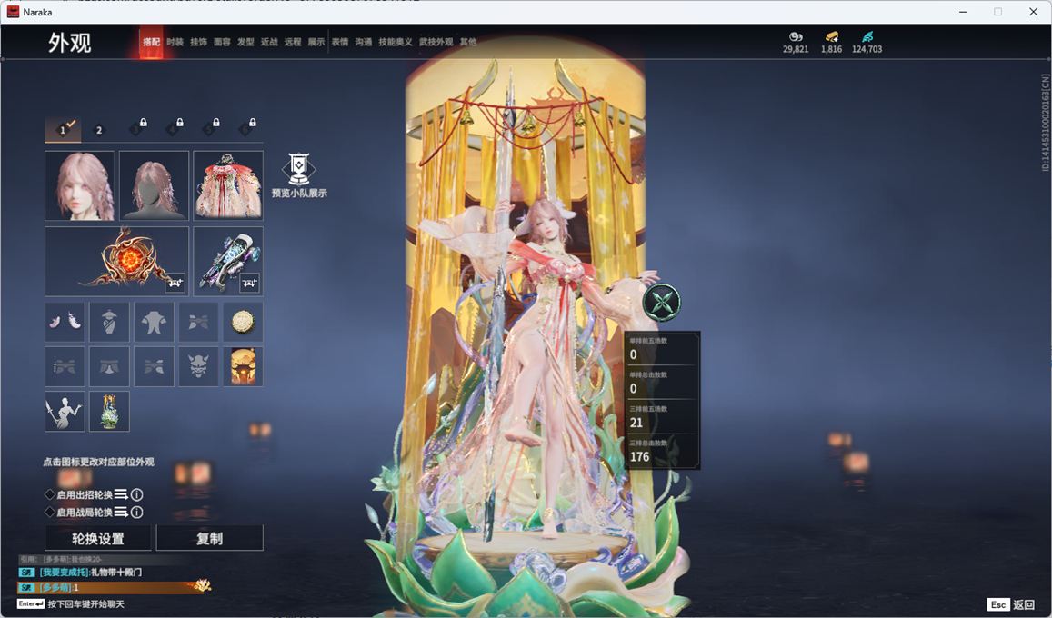Open the flower vase pedestal slot
Screen dimensions: 1052x618
tap(109, 412)
